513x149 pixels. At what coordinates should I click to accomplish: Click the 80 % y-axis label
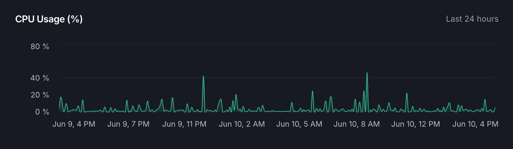click(40, 46)
